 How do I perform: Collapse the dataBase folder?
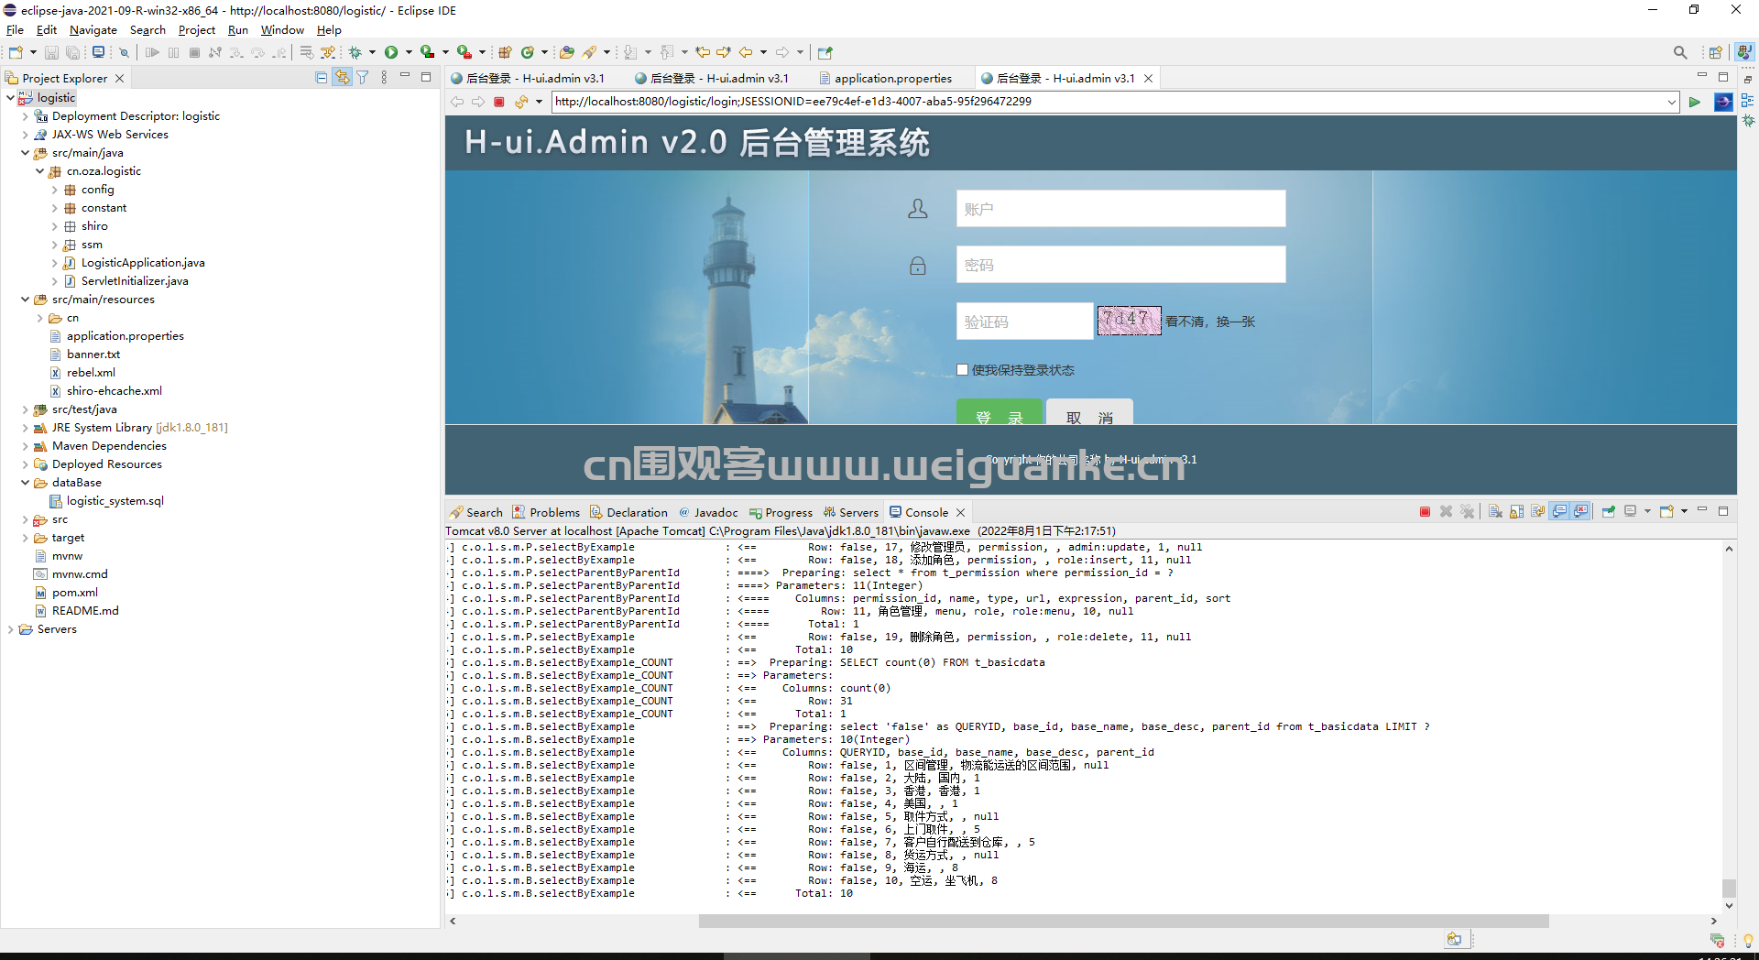(25, 483)
